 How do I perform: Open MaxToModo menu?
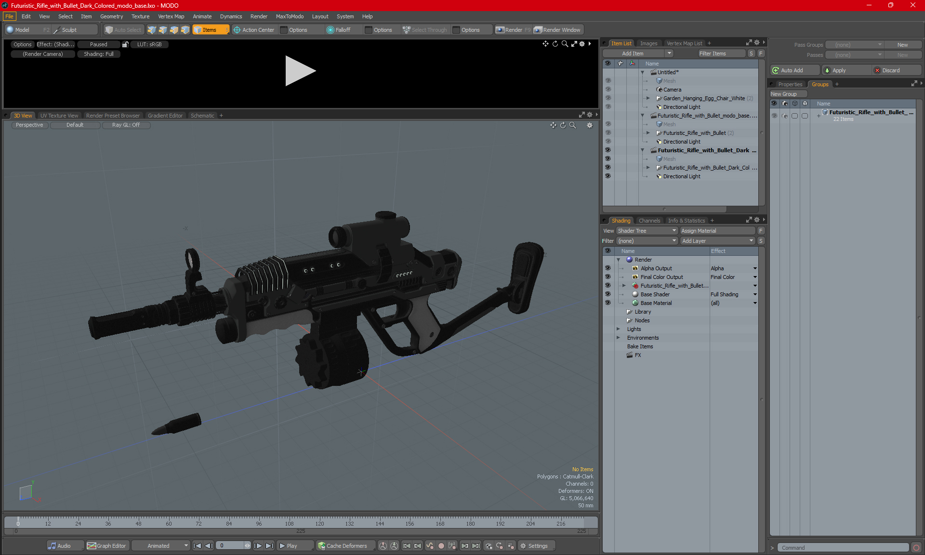(290, 16)
